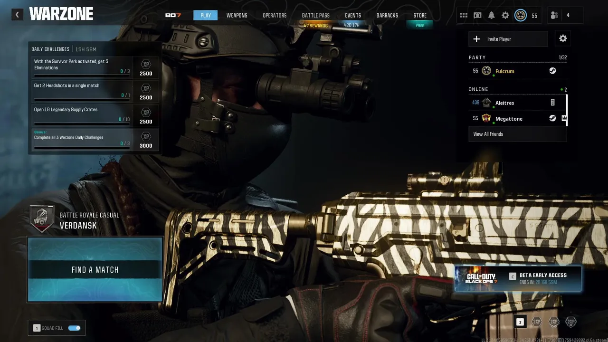Open the Events tab
The height and width of the screenshot is (342, 608).
[x=353, y=15]
